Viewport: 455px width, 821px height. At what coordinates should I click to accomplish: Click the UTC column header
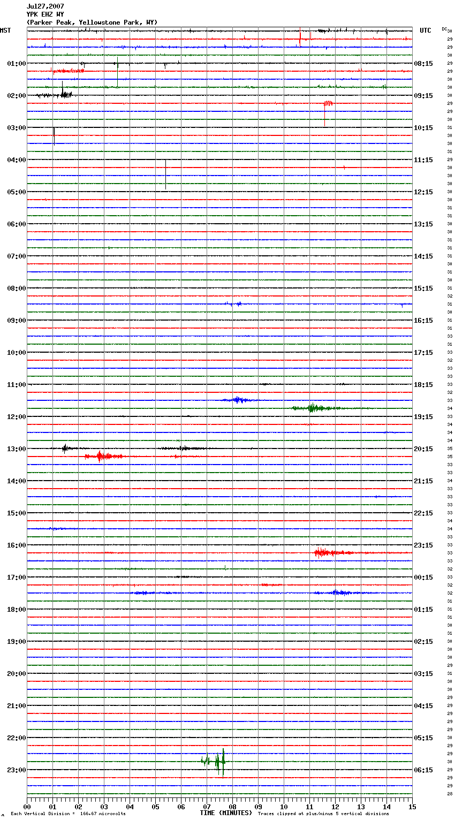coord(426,31)
